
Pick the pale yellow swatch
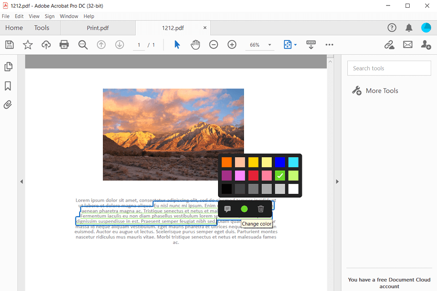pyautogui.click(x=267, y=162)
